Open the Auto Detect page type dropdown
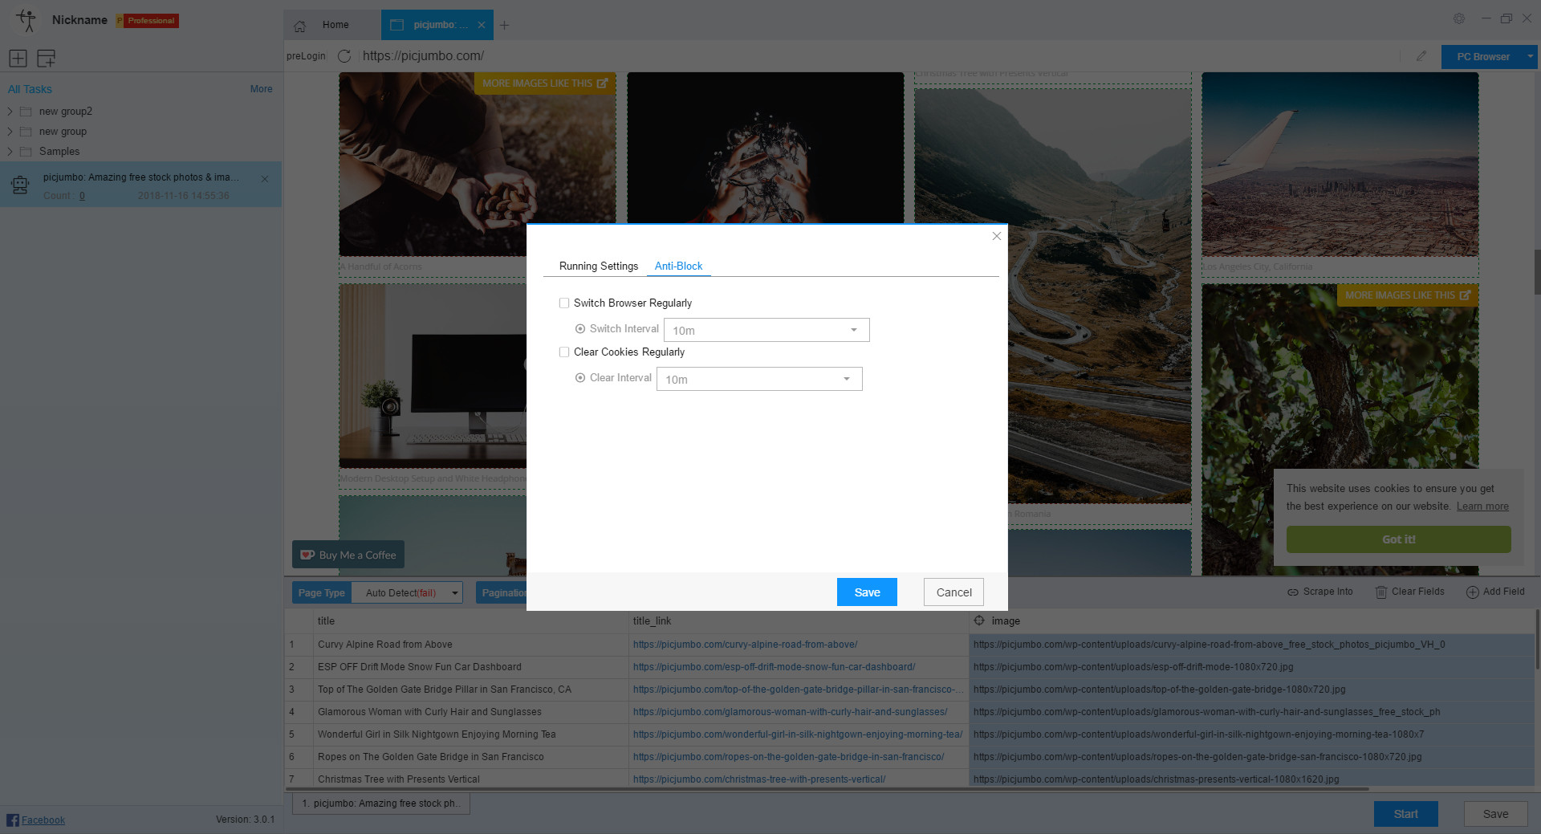Screen dimensions: 1541x834 point(407,593)
